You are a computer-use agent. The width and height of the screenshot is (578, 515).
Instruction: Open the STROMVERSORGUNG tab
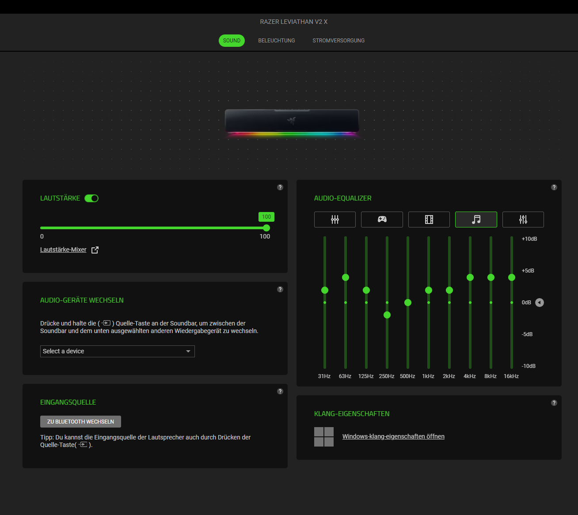coord(338,41)
